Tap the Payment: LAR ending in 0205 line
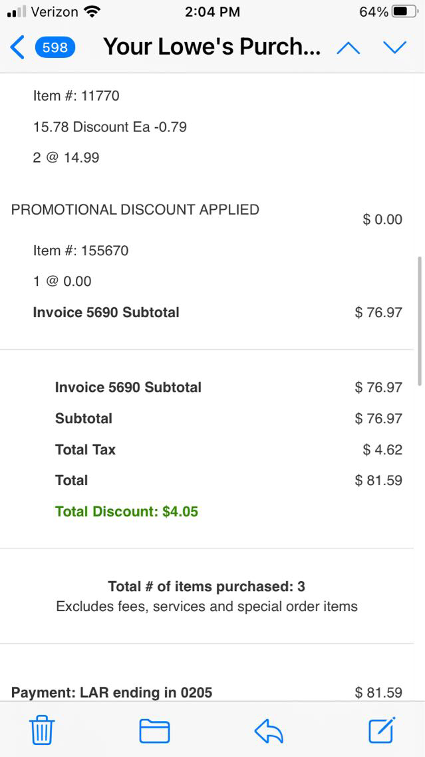The height and width of the screenshot is (757, 425). [x=112, y=692]
